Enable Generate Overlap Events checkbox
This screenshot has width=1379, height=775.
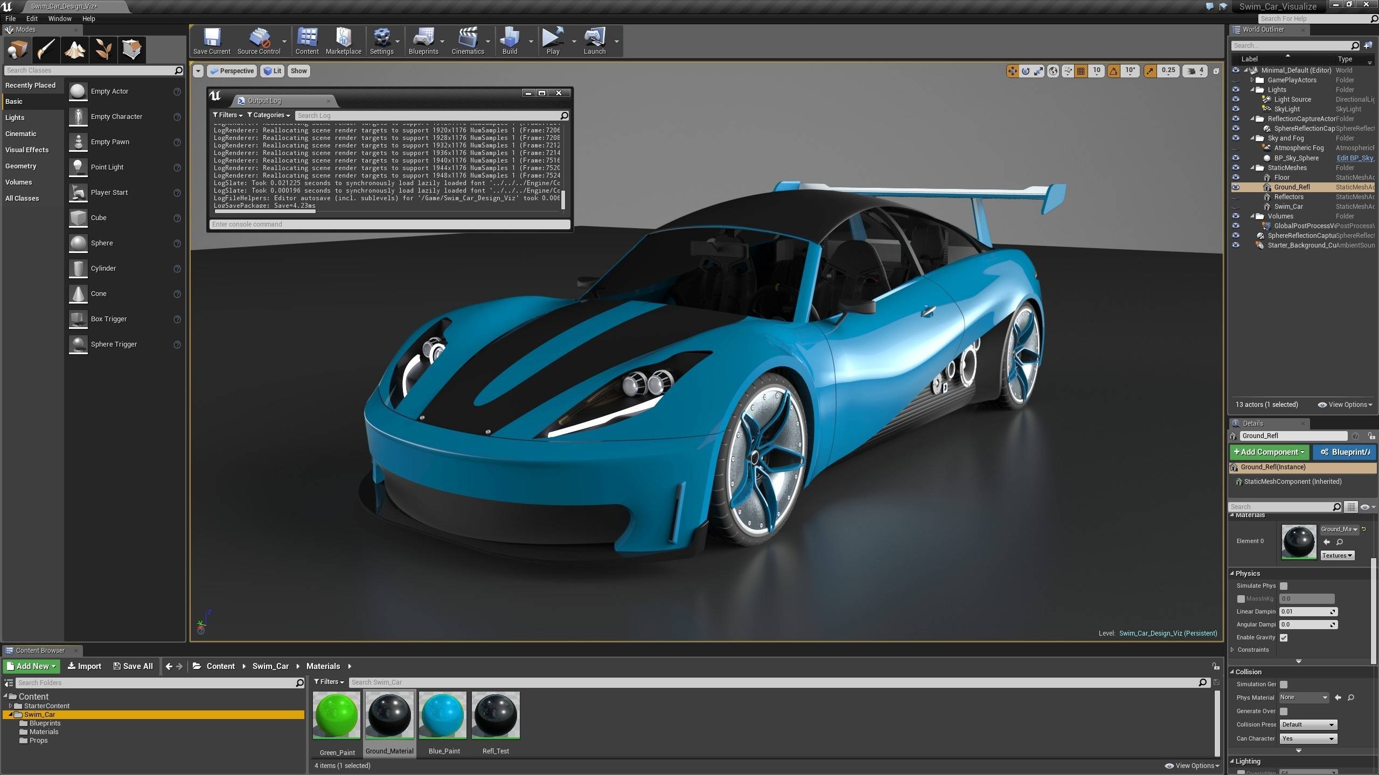1283,710
